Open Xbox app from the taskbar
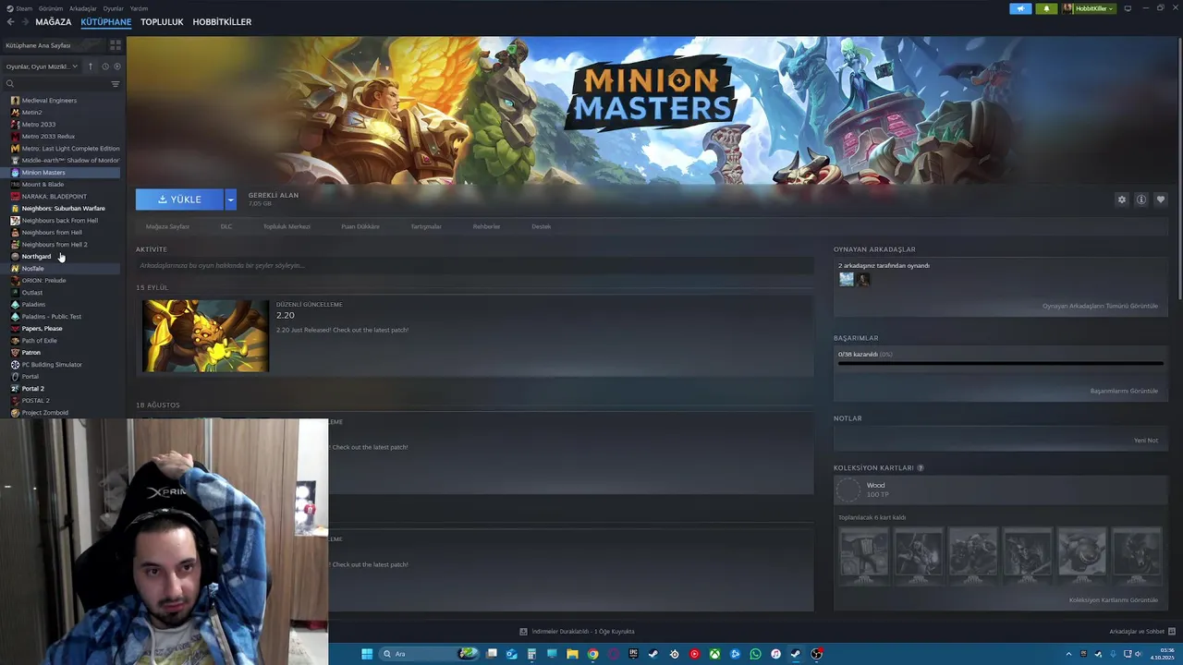Screen dimensions: 1183x665 [x=714, y=654]
